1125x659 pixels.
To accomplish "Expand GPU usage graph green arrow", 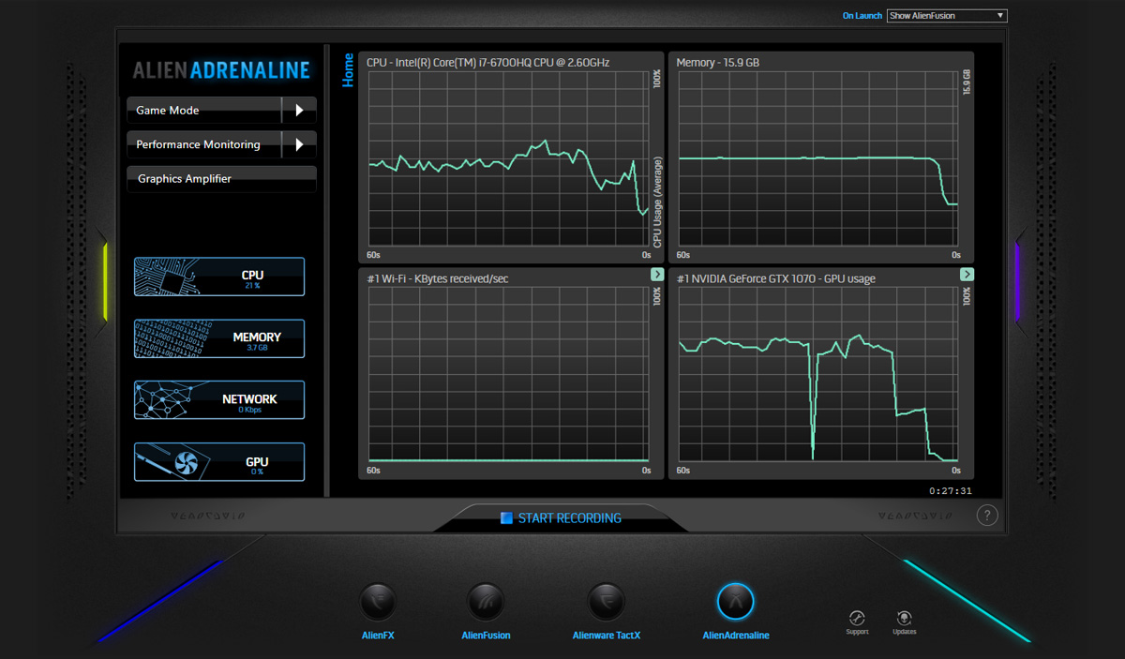I will coord(967,275).
